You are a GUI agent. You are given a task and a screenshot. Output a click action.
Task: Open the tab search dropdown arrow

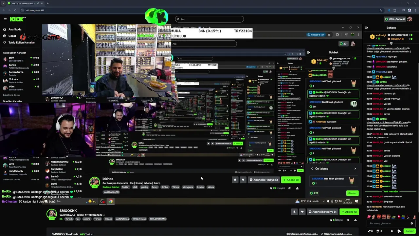(x=3, y=3)
